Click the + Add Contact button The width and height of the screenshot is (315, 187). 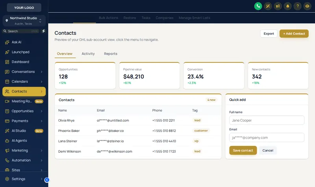coord(294,34)
